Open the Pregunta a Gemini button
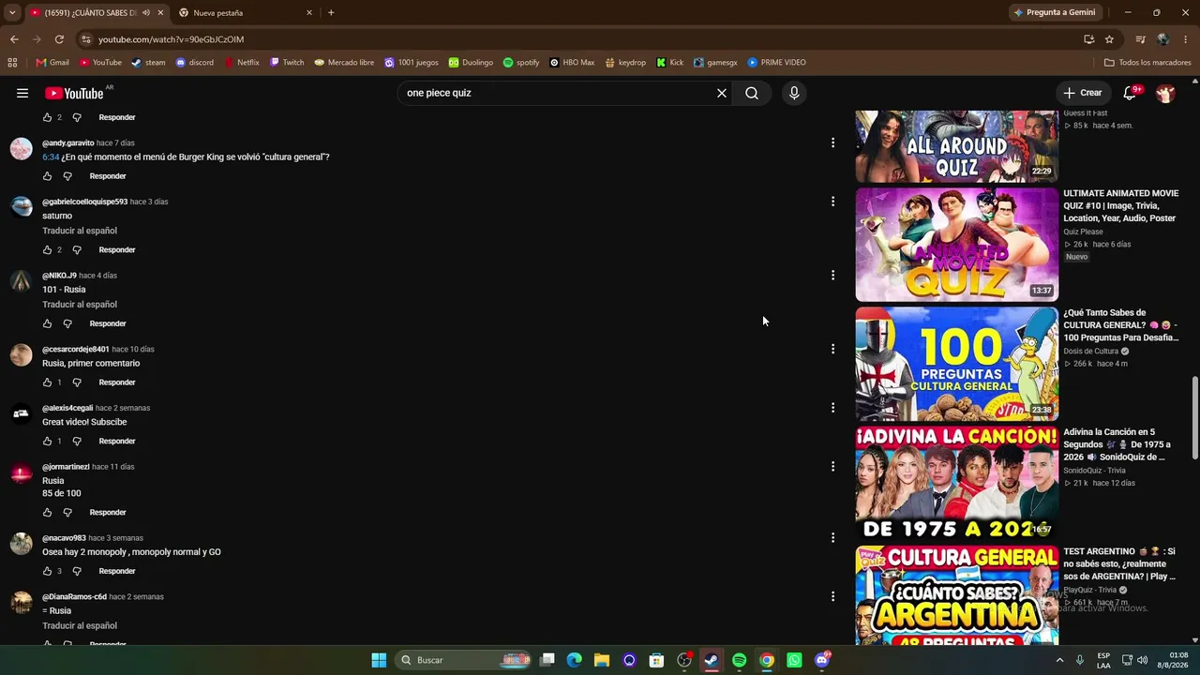1200x675 pixels. tap(1055, 12)
